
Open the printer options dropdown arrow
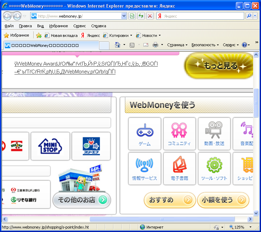click(162, 45)
